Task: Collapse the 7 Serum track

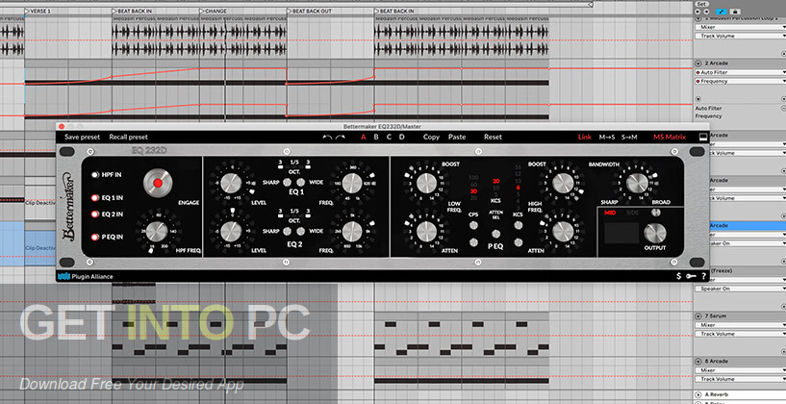Action: pos(697,316)
